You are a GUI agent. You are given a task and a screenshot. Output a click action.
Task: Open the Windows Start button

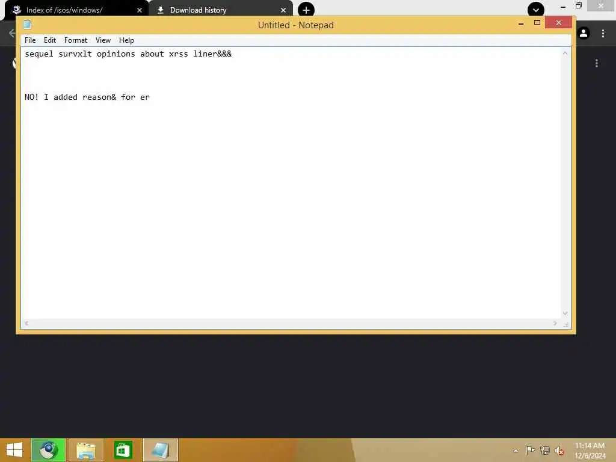[x=14, y=450]
